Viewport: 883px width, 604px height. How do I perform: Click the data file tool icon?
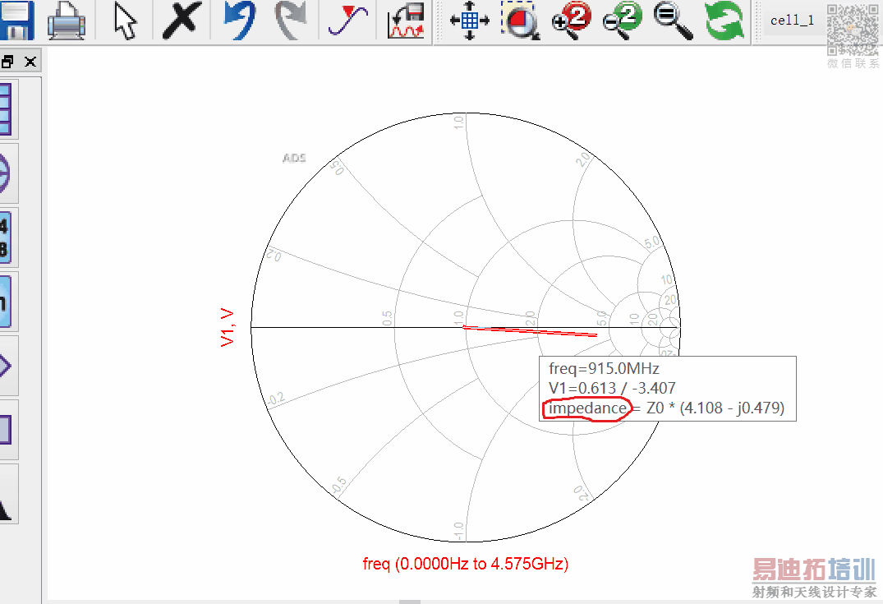point(406,21)
